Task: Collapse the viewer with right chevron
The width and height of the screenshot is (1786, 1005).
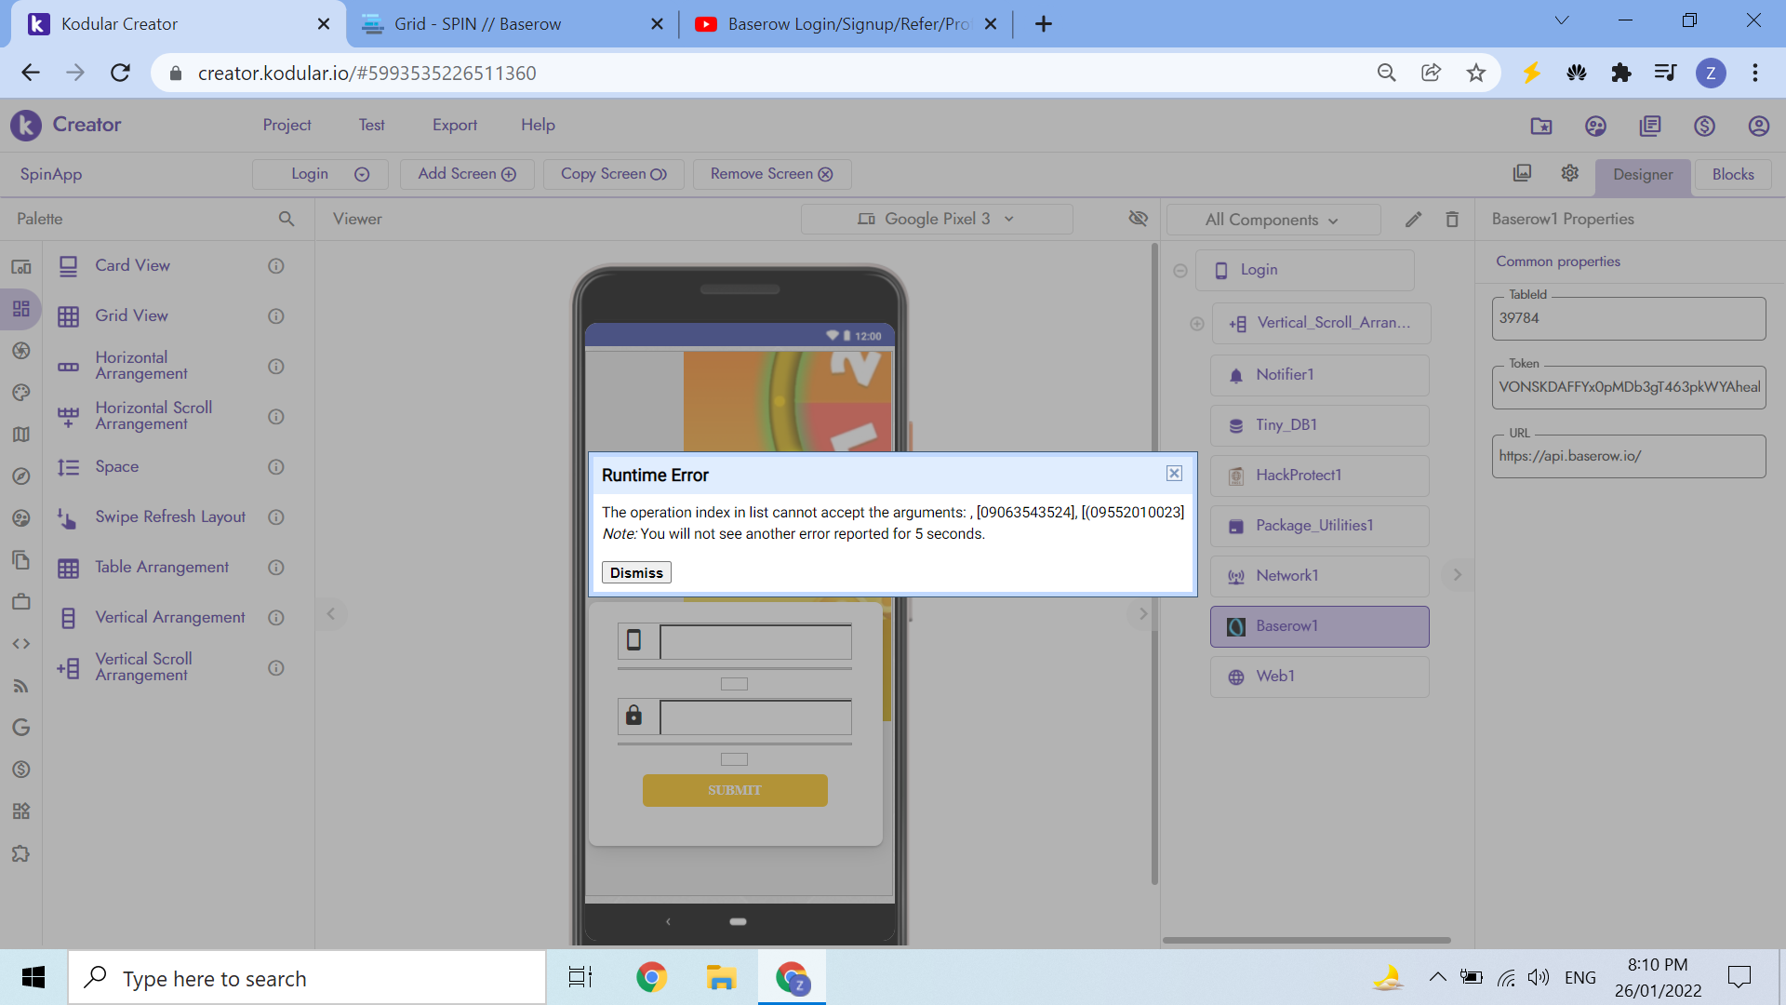Action: pyautogui.click(x=1143, y=613)
